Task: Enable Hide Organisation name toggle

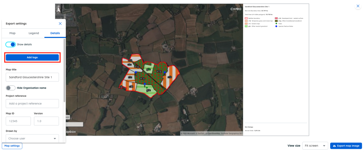Action: pos(11,88)
